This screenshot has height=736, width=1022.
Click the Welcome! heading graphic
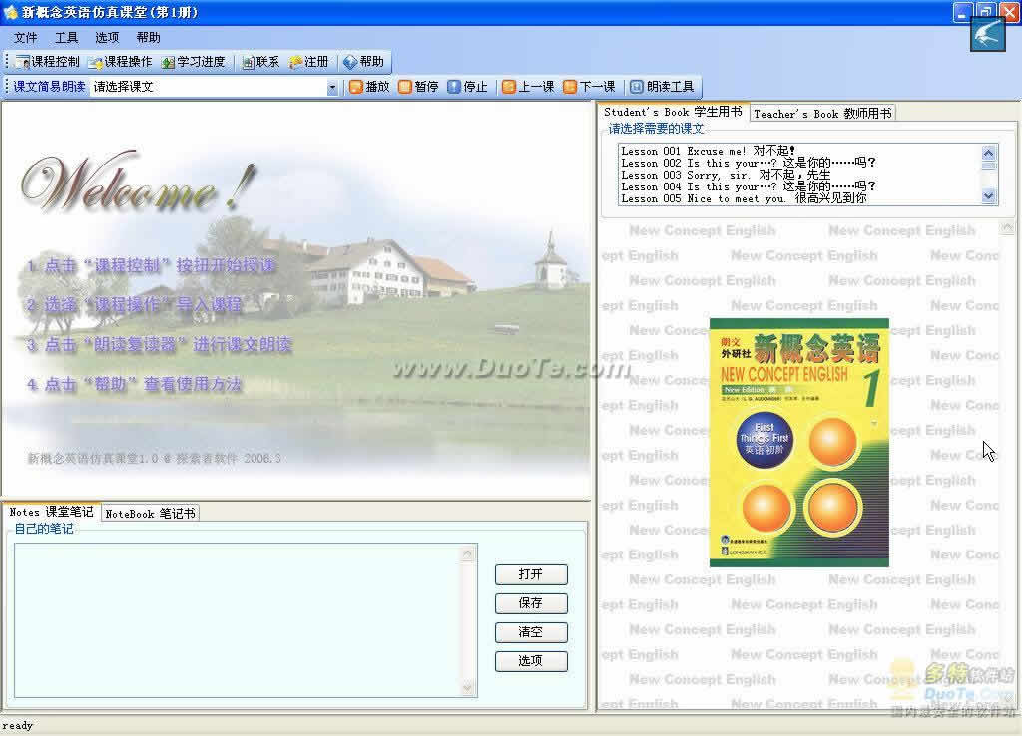138,182
